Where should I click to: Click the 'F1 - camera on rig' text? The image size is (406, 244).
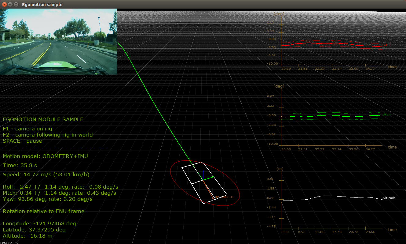(x=27, y=129)
